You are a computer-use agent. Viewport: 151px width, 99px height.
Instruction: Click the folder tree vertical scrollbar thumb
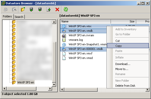tap(54, 62)
